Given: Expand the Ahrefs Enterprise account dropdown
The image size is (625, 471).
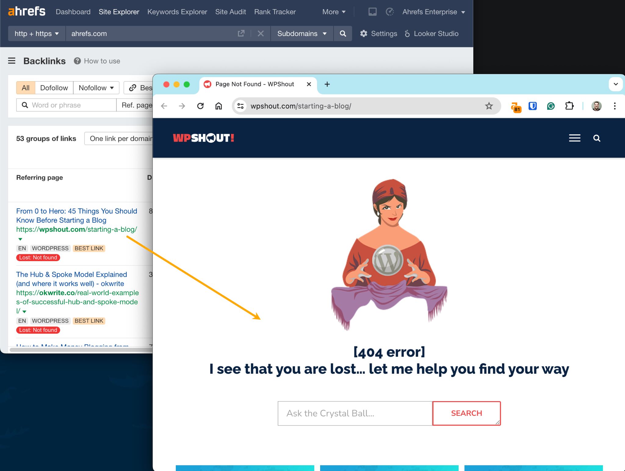Looking at the screenshot, I should [x=433, y=12].
